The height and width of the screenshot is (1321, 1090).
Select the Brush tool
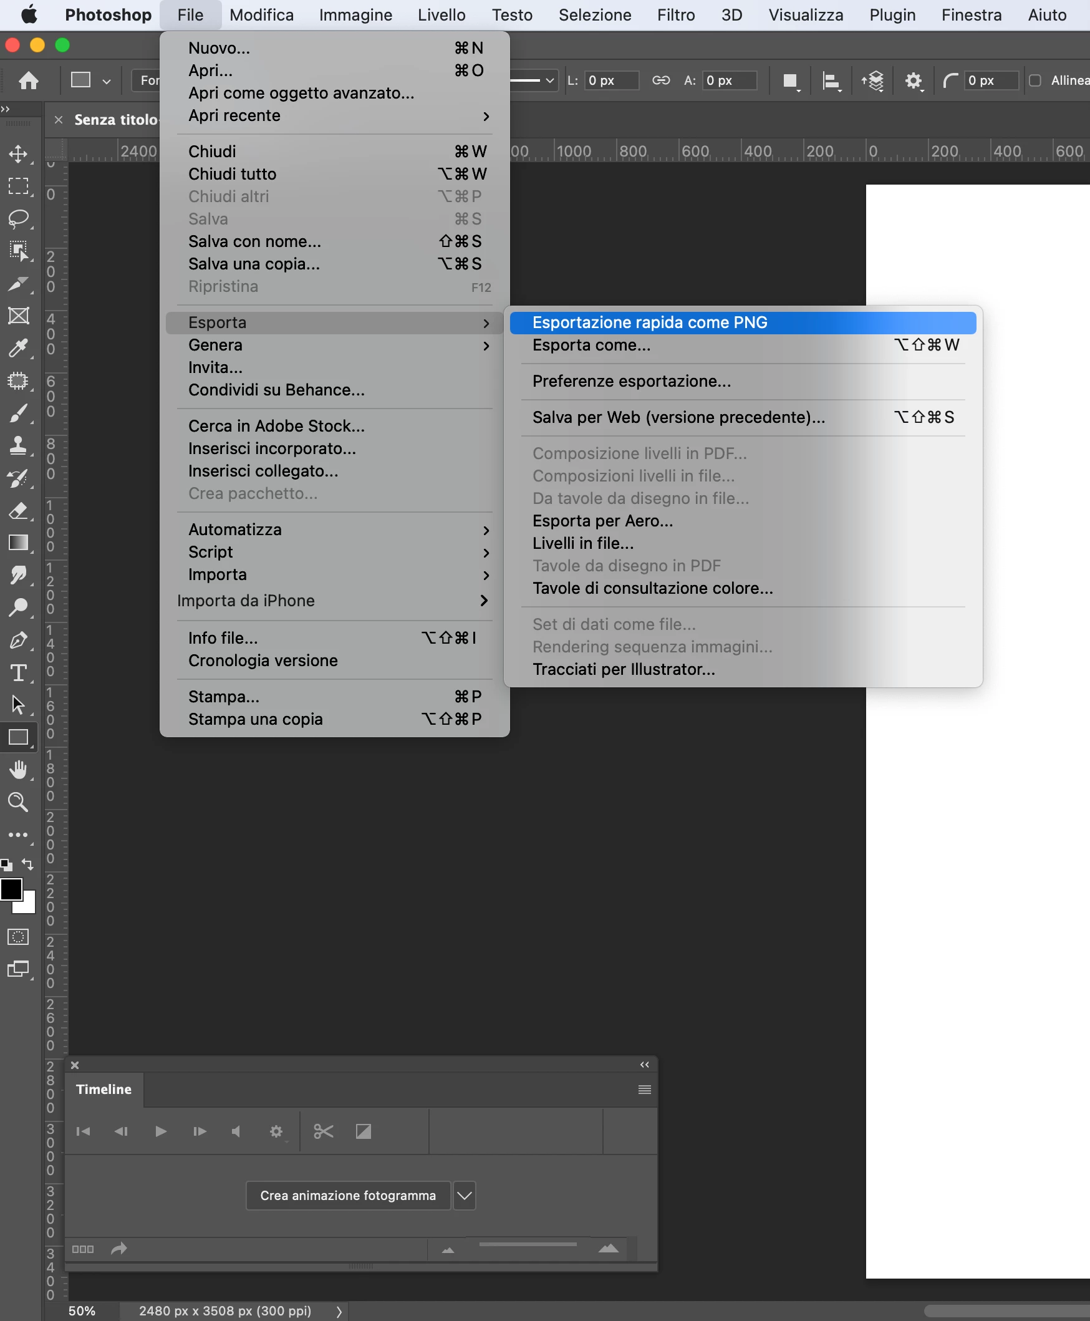18,413
